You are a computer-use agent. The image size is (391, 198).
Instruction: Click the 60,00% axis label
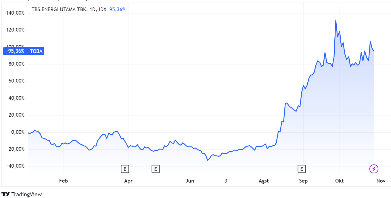pyautogui.click(x=16, y=81)
